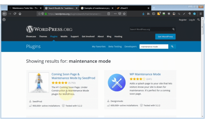Viewport: 205px width, 119px height.
Task: Open the Mobile menu item
Action: [x=64, y=36]
